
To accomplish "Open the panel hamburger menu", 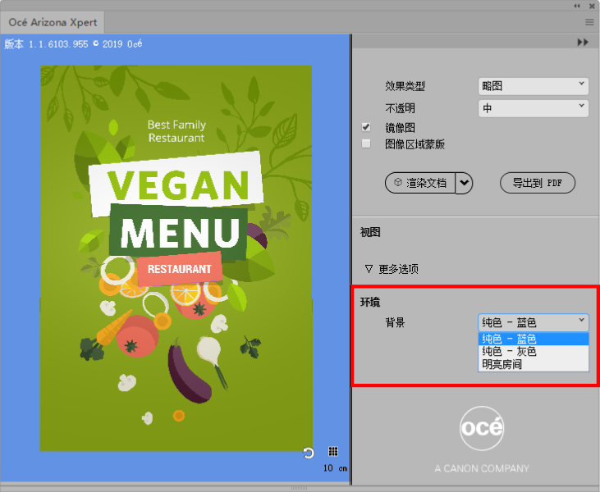I will (x=589, y=22).
